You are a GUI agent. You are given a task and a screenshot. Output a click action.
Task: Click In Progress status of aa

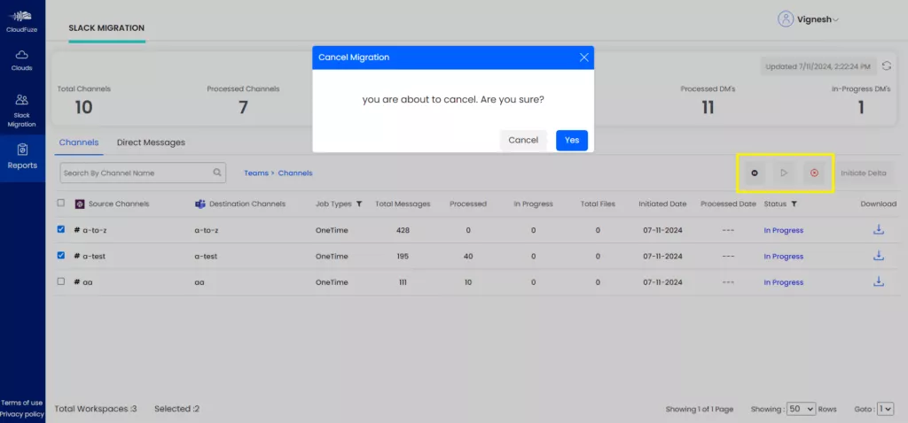(784, 282)
